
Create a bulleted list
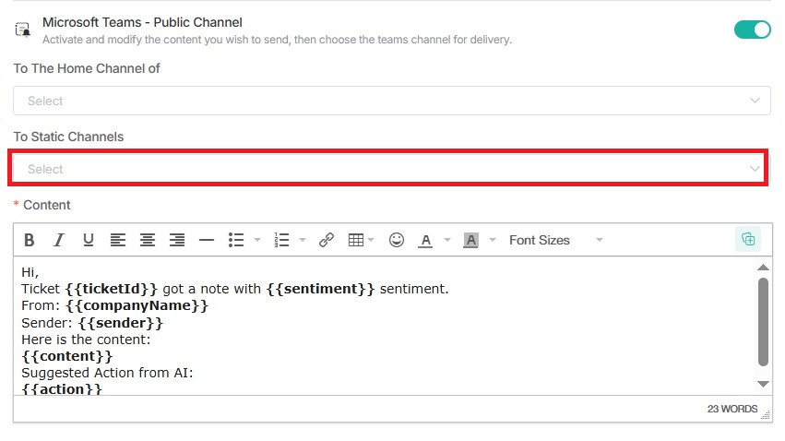(x=236, y=240)
